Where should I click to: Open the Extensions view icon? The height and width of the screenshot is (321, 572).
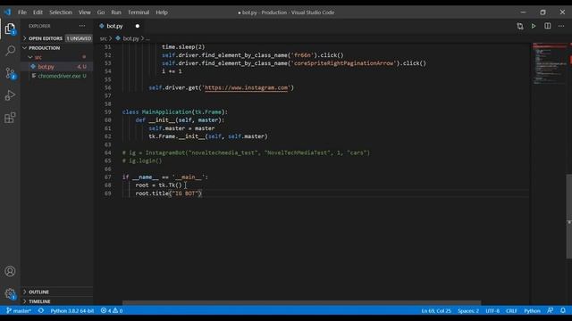point(10,118)
